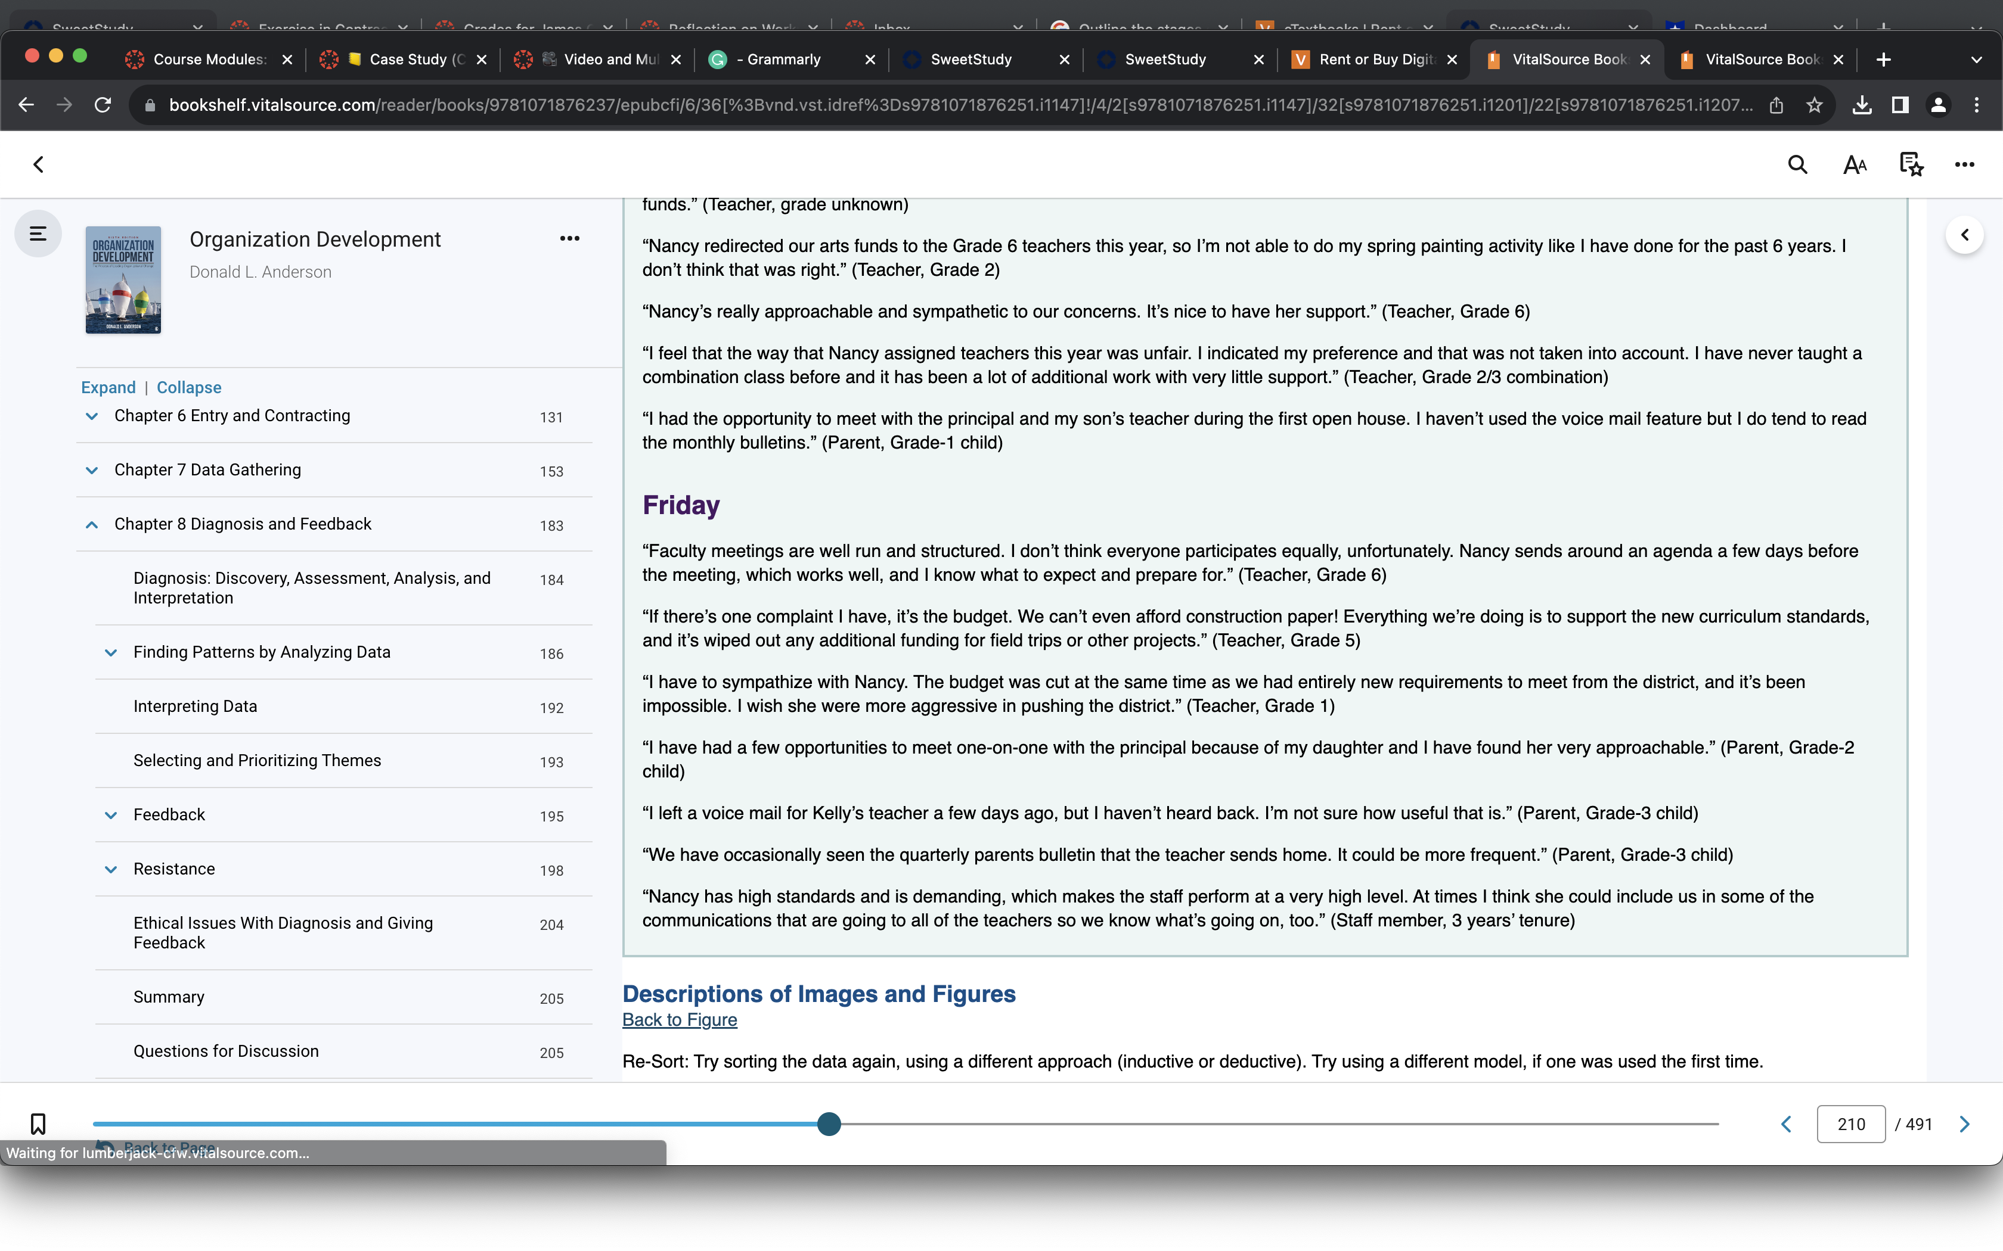The height and width of the screenshot is (1251, 2003).
Task: Click the reading progress slider handle
Action: (x=829, y=1124)
